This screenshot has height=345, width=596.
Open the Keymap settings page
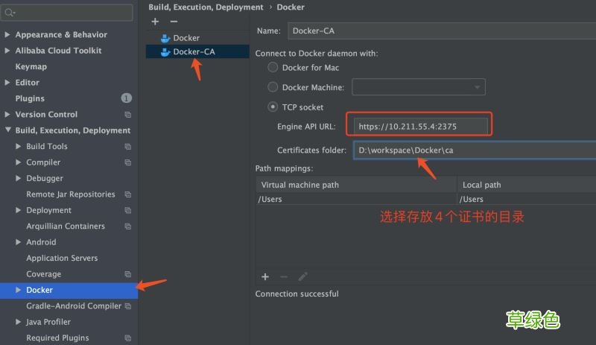(x=31, y=66)
